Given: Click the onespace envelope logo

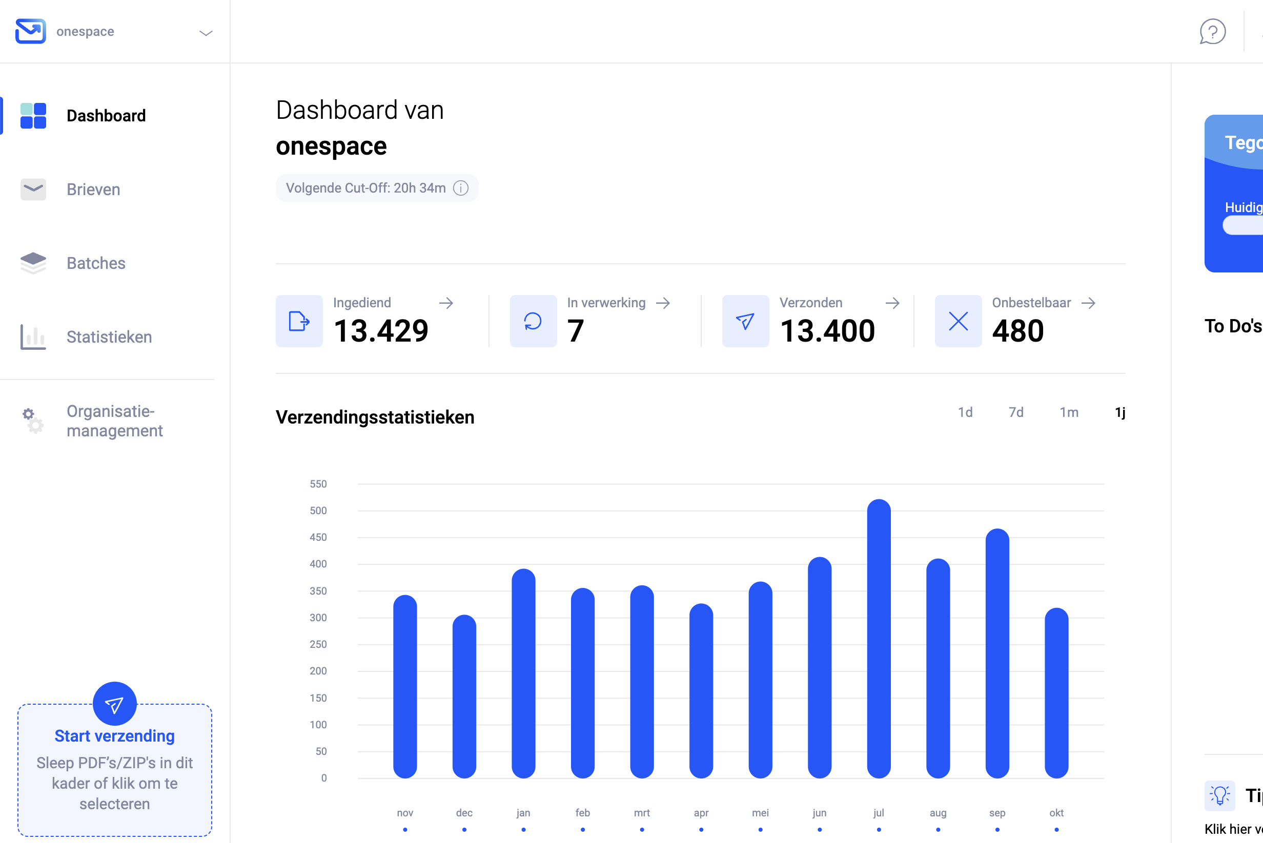Looking at the screenshot, I should tap(31, 31).
